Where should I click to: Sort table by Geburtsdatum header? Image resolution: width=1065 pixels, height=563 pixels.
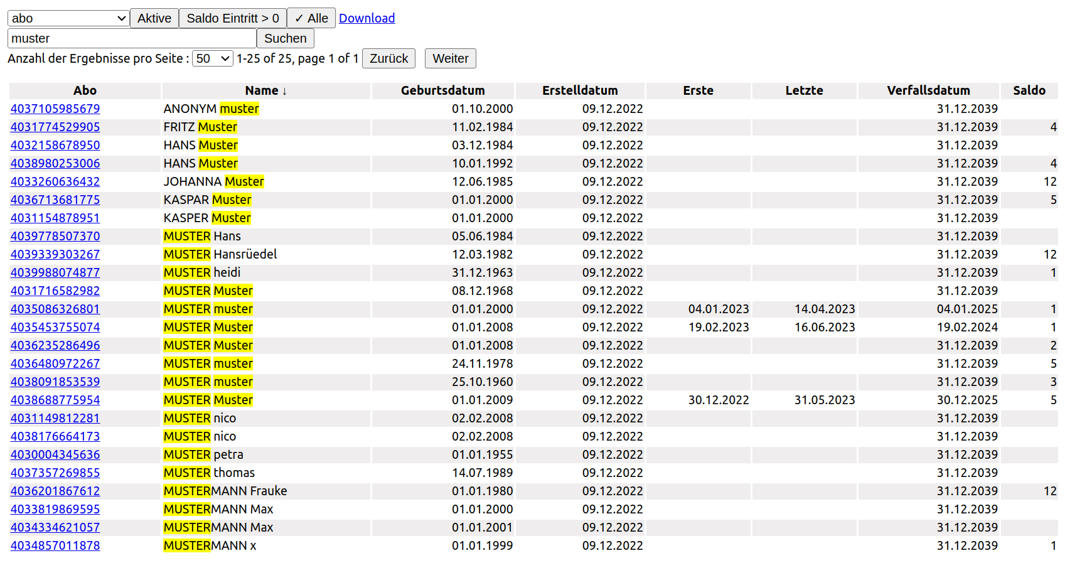[x=442, y=90]
